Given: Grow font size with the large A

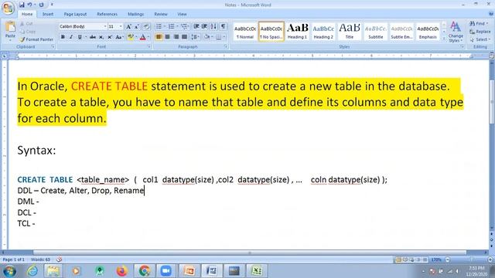Looking at the screenshot, I should [x=128, y=27].
